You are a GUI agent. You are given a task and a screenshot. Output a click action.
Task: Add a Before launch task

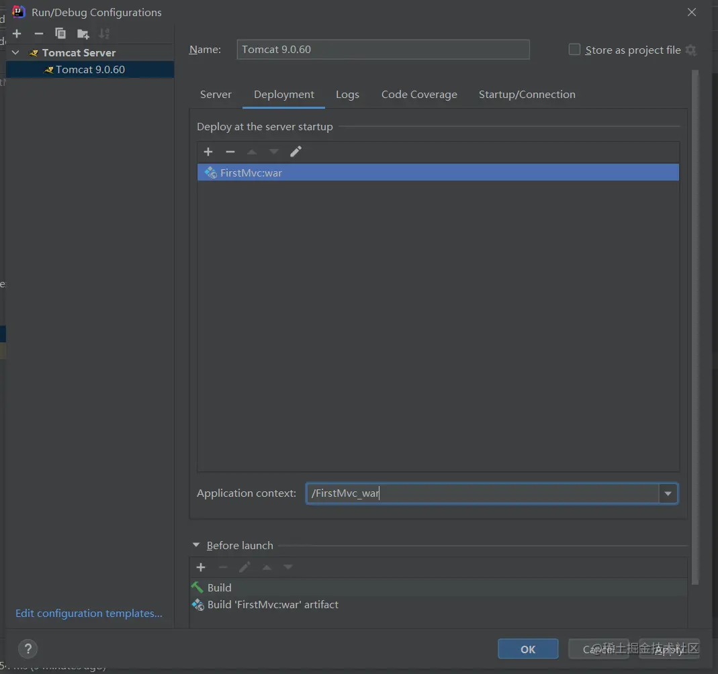[x=201, y=567]
